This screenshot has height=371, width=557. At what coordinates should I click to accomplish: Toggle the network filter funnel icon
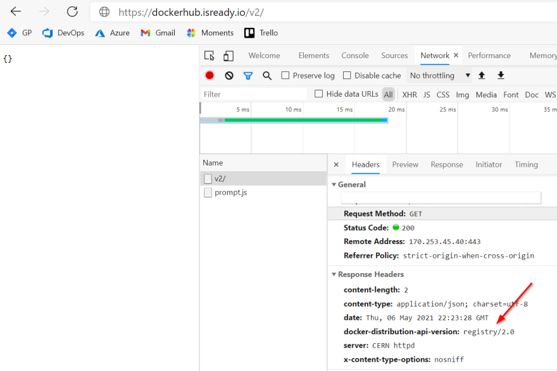248,76
